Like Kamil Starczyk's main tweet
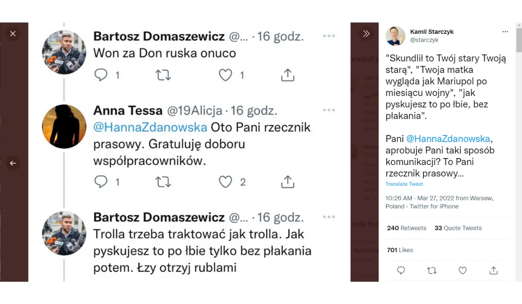This screenshot has height=304, width=522. pos(462,271)
